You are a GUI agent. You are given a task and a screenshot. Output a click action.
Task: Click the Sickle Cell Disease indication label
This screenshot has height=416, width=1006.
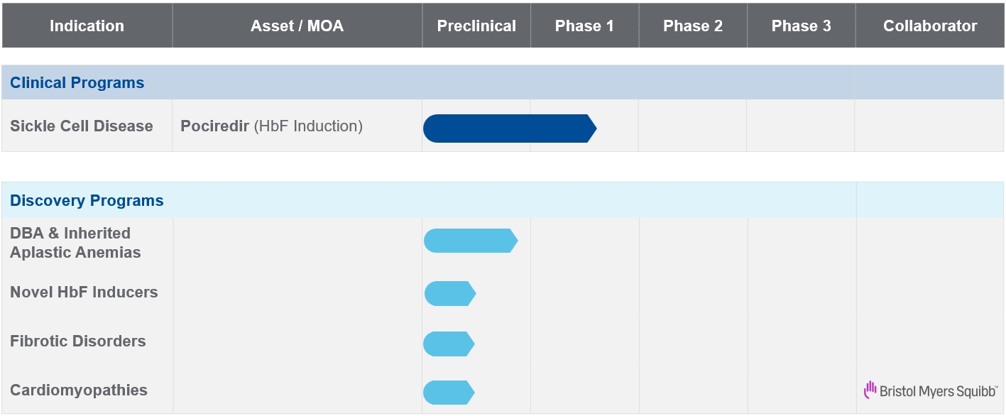pyautogui.click(x=82, y=126)
